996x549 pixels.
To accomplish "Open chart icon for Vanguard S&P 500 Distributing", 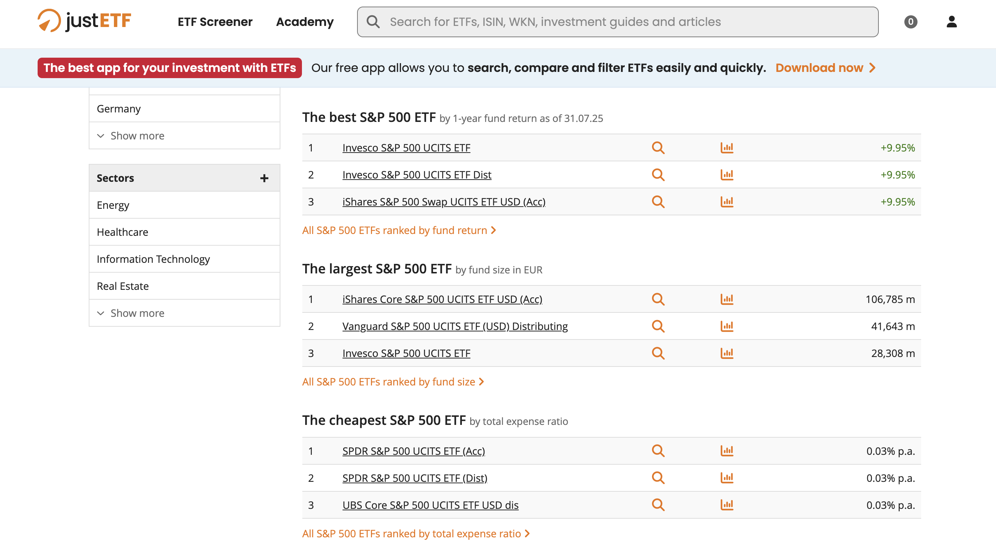I will coord(727,326).
